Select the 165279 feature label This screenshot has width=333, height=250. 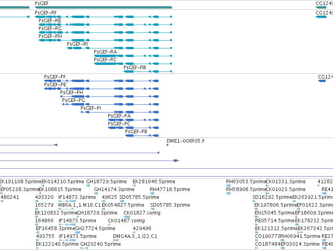[44, 205]
